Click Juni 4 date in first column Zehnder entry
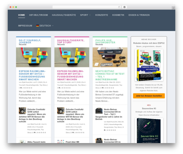 [37, 125]
